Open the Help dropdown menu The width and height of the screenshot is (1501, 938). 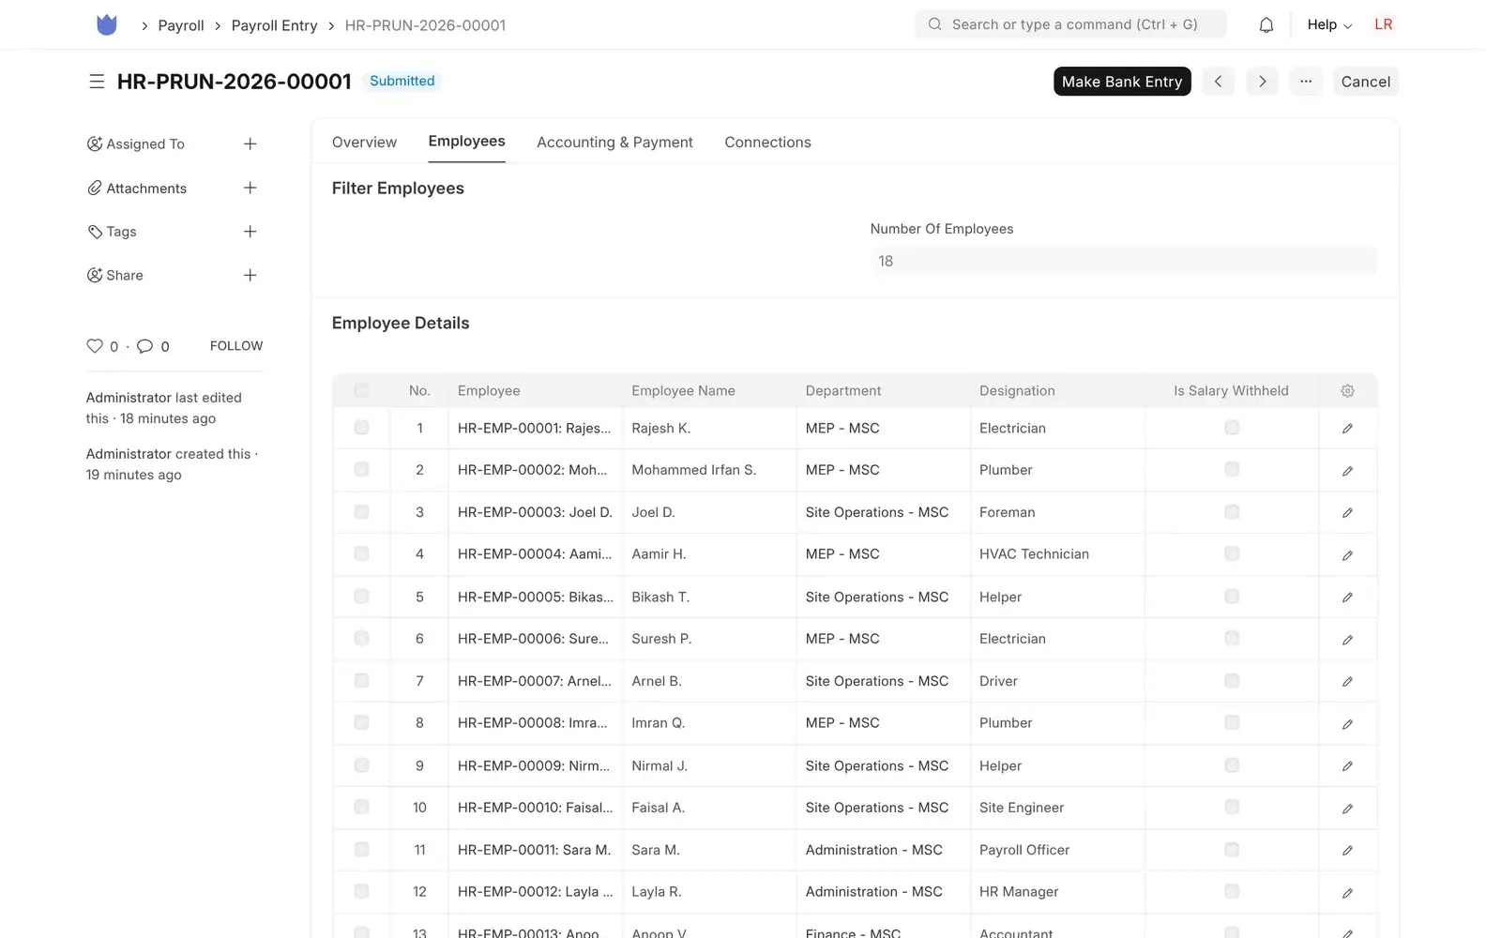pyautogui.click(x=1329, y=25)
